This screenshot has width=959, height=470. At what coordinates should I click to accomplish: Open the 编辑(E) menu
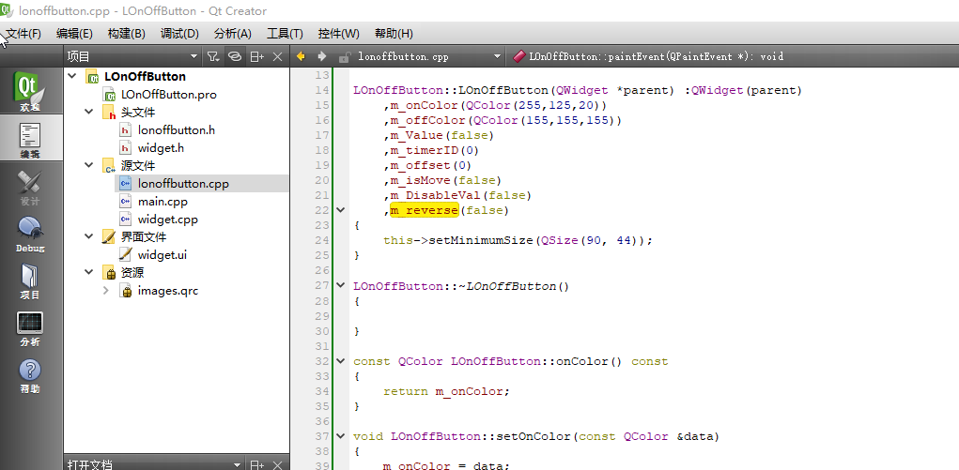pos(74,34)
